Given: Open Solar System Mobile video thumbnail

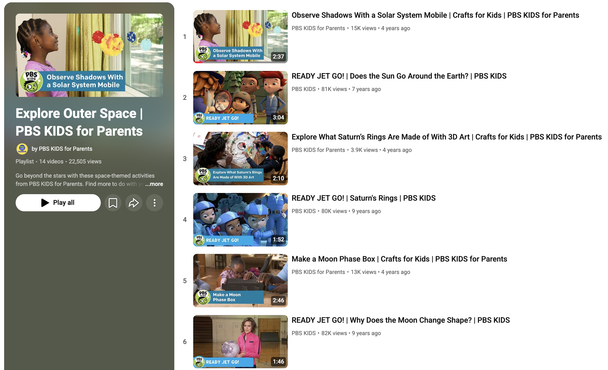Looking at the screenshot, I should click(x=240, y=36).
